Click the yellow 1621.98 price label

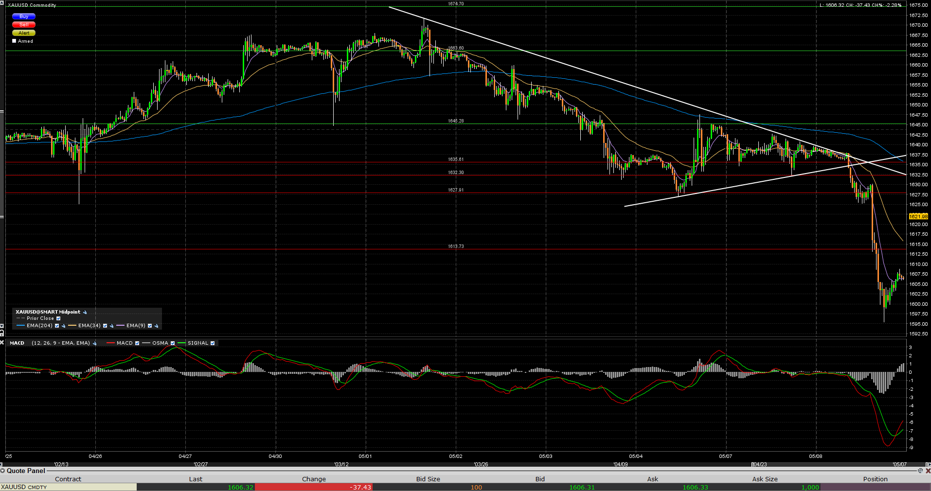(918, 216)
